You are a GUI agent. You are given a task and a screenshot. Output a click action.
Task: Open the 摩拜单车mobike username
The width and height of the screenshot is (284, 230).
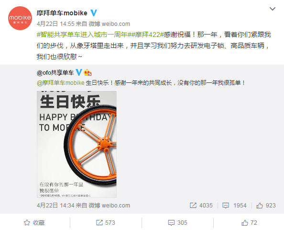click(x=62, y=13)
